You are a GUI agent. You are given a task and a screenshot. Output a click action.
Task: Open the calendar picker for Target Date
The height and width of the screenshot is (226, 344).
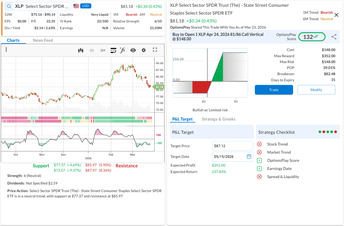click(x=249, y=156)
